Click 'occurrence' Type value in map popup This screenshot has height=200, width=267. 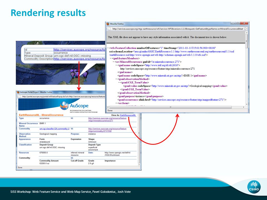pyautogui.click(x=61, y=53)
